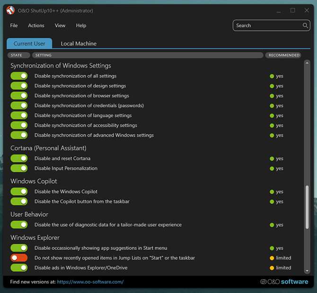Click the User Behavior section heading

point(29,214)
